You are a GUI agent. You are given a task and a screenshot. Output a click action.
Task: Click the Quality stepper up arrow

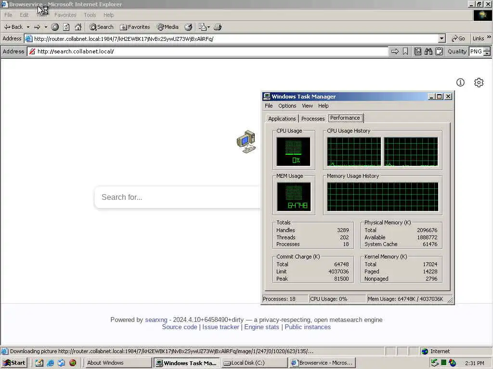point(487,49)
